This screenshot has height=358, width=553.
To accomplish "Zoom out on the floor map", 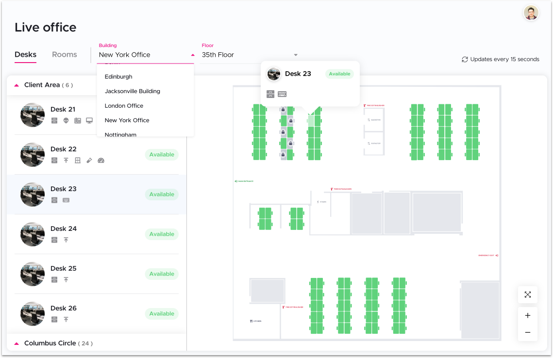I will [x=528, y=332].
